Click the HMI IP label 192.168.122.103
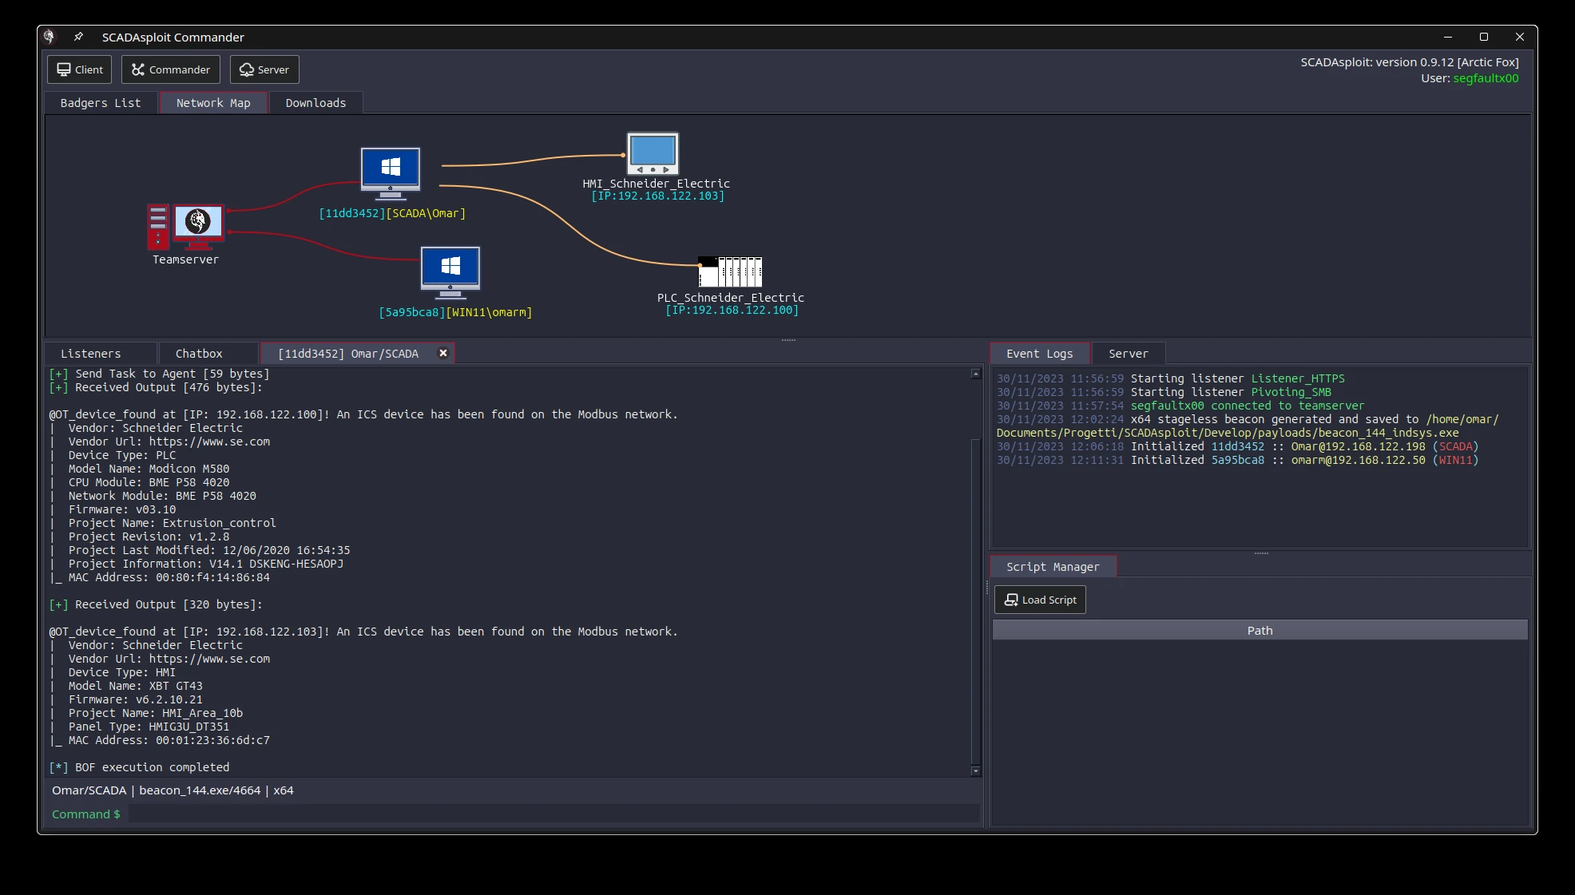This screenshot has width=1575, height=895. (657, 196)
